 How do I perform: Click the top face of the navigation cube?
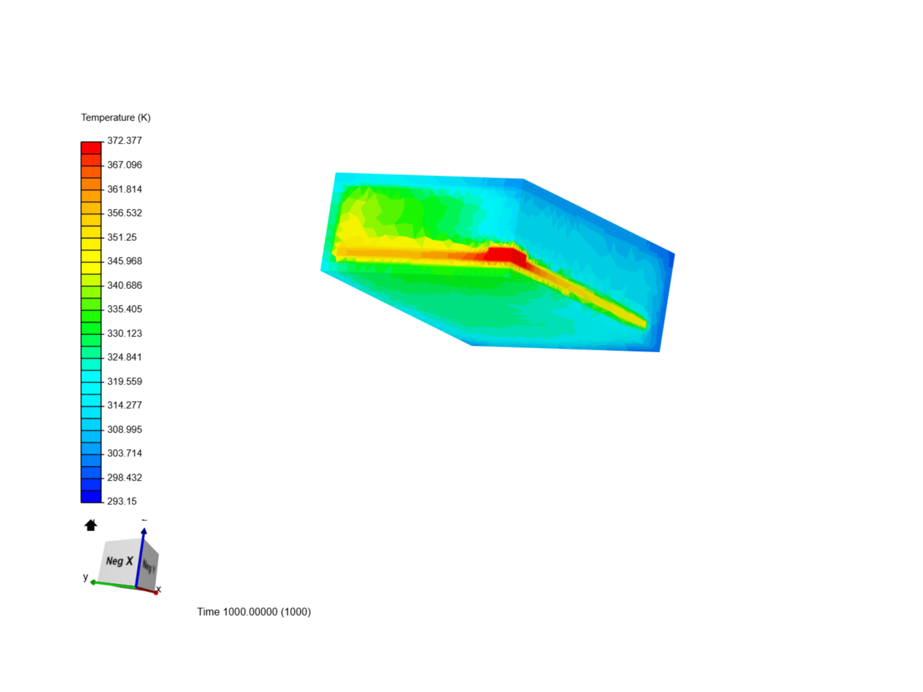[128, 543]
